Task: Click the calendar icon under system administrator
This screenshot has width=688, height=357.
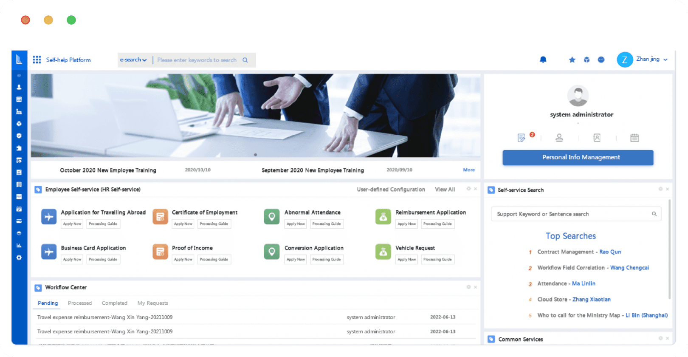Action: (x=634, y=138)
